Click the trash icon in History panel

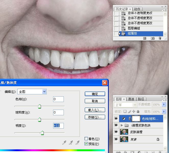(x=160, y=38)
